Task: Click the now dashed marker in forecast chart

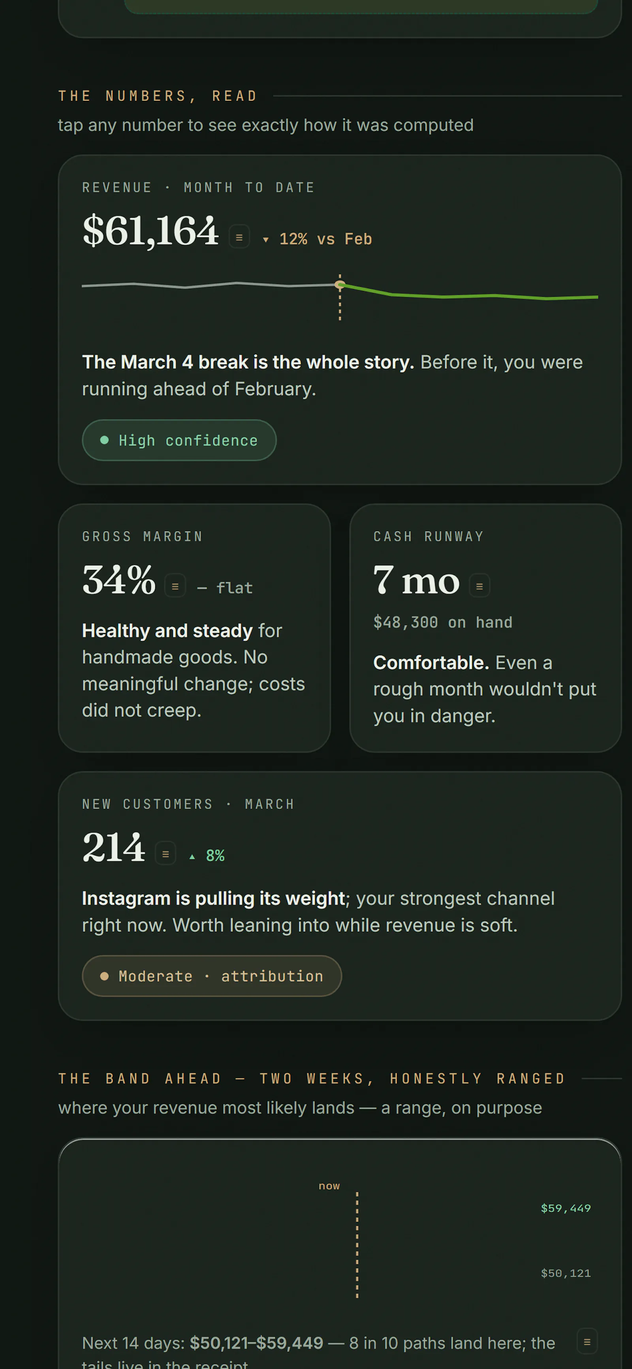Action: pyautogui.click(x=357, y=1245)
